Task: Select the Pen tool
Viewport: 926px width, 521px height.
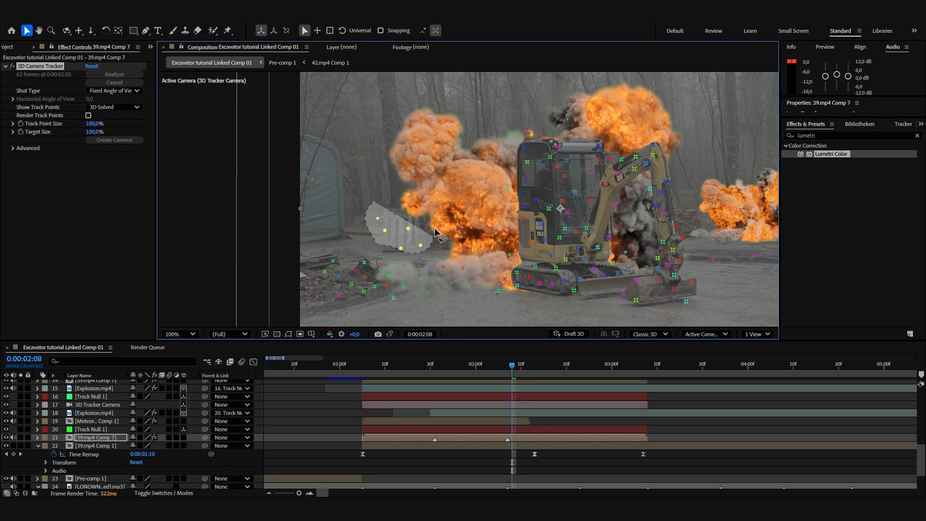Action: point(146,31)
